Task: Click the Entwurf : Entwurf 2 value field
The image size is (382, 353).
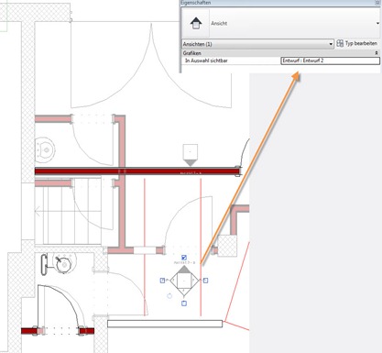Action: pyautogui.click(x=330, y=61)
